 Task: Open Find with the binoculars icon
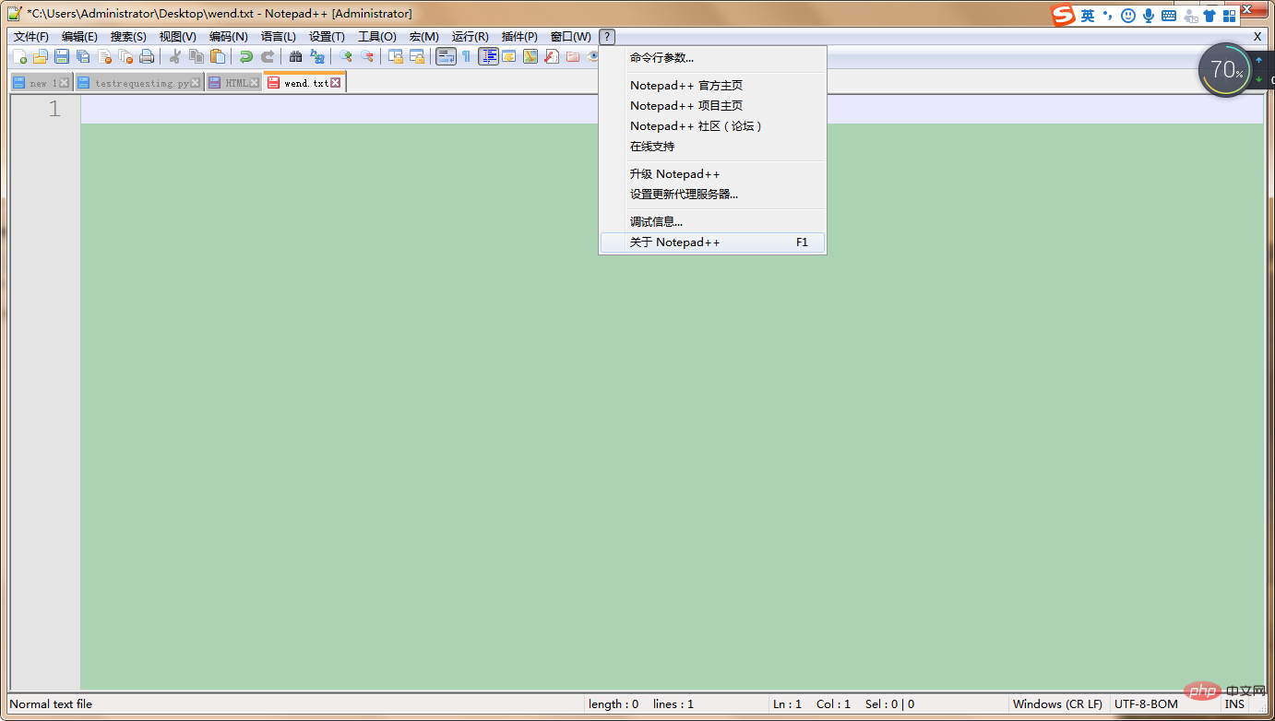[295, 56]
